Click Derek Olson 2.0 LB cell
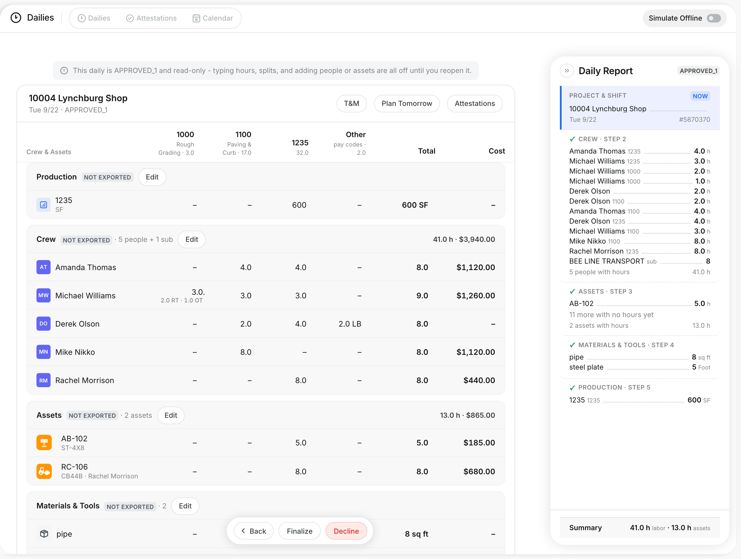Screen dimensions: 741x559 [x=350, y=324]
